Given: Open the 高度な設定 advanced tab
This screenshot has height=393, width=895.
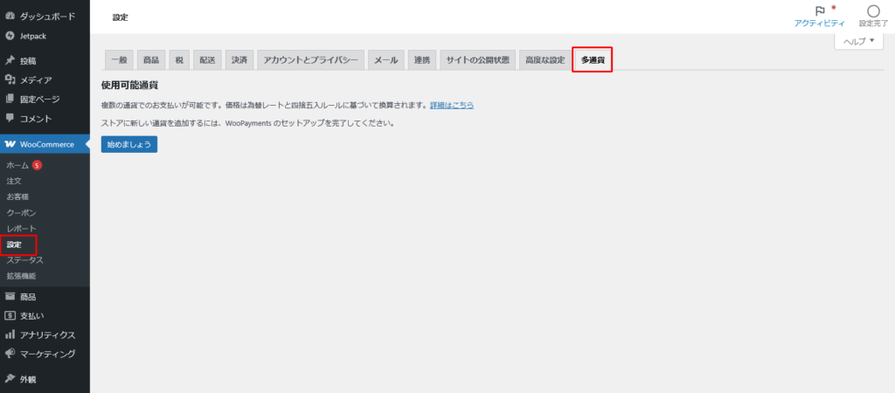Looking at the screenshot, I should [545, 60].
